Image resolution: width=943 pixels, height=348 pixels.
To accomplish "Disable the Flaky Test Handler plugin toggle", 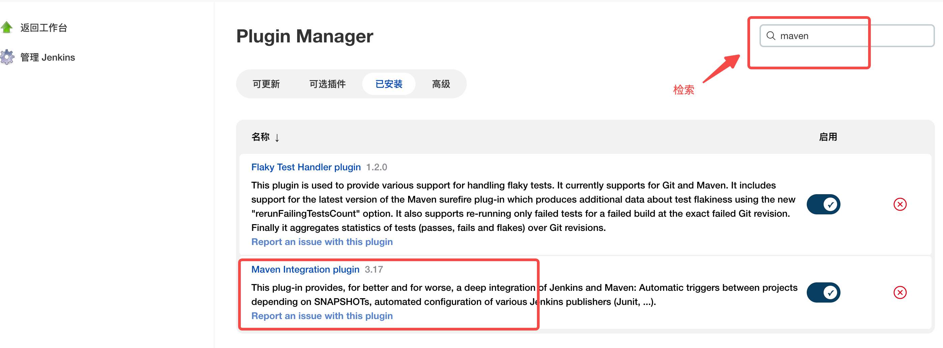I will [x=823, y=204].
